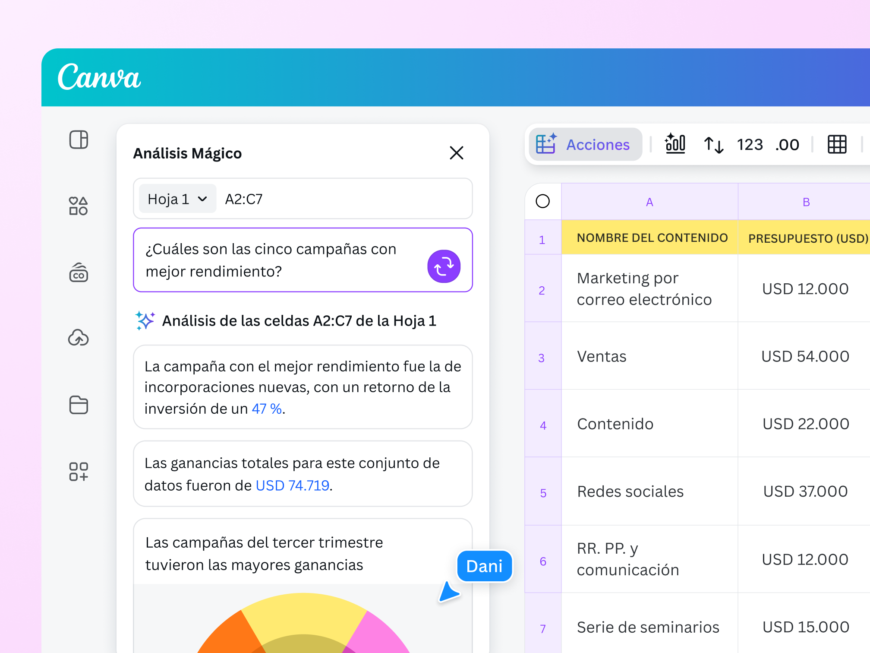Open the Acciones menu
This screenshot has width=870, height=653.
coord(586,145)
